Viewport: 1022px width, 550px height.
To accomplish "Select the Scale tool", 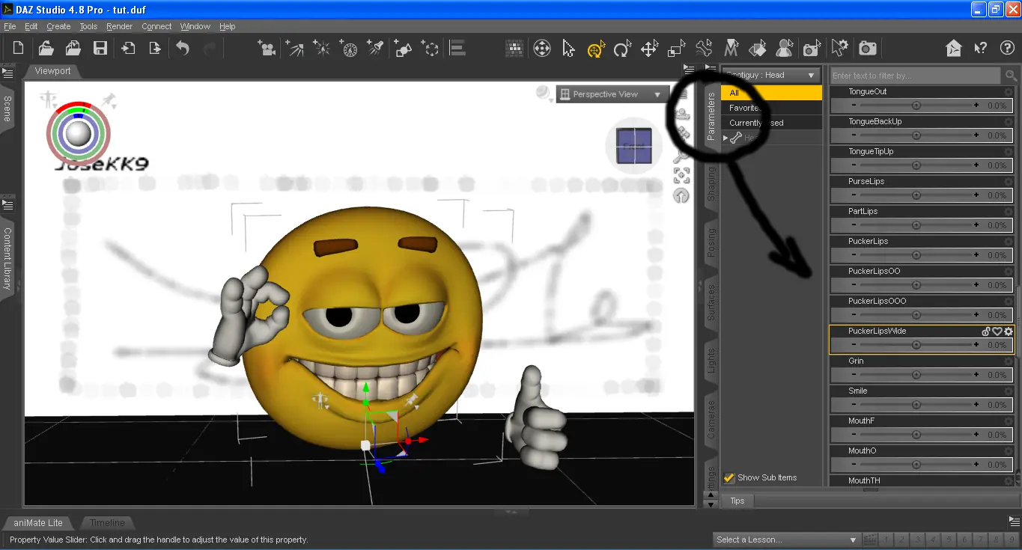I will point(675,47).
